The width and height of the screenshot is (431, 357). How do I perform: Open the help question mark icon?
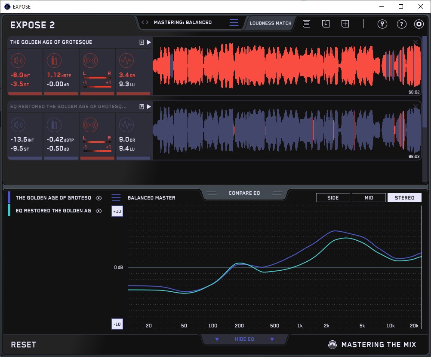click(x=401, y=24)
